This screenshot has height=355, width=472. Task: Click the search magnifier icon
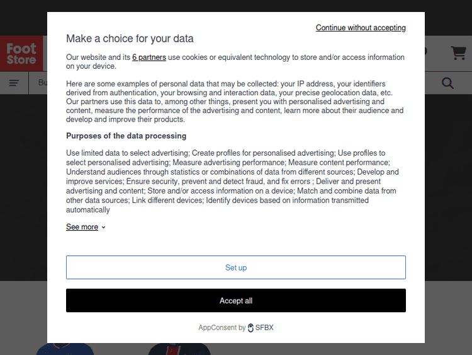coord(447,83)
